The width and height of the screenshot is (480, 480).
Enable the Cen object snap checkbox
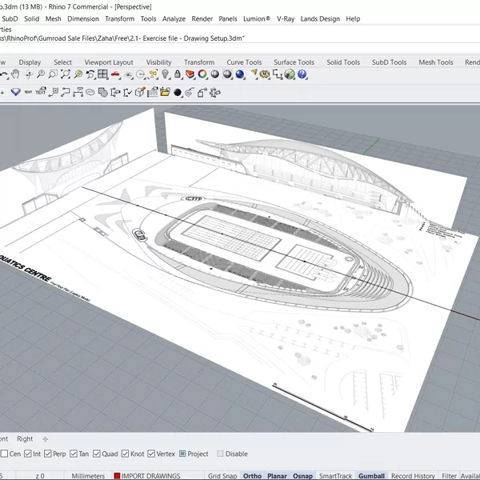pos(4,454)
